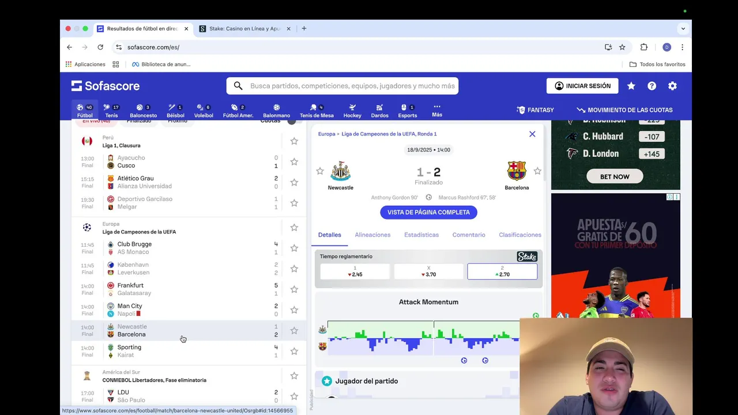Expand the browser tab search chevron
Viewport: 738px width, 415px height.
point(683,28)
